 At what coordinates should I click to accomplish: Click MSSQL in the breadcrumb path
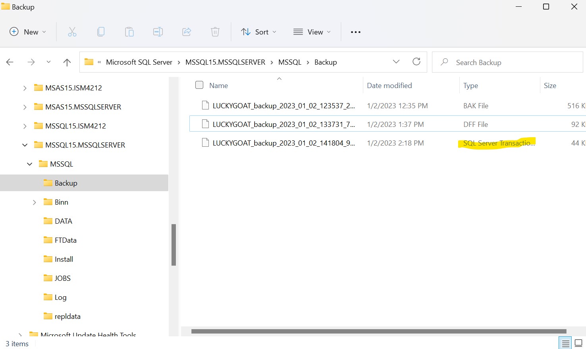(x=290, y=62)
